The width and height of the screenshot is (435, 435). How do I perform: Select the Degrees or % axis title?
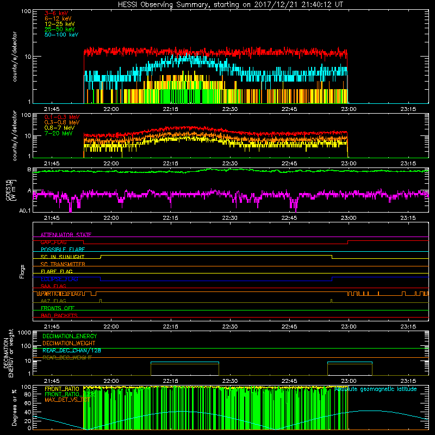point(14,407)
